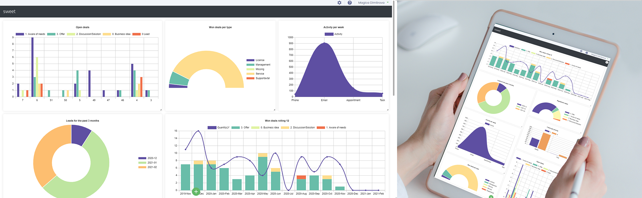Click the 2019-Nov axis label
642x198 pixels.
(185, 194)
